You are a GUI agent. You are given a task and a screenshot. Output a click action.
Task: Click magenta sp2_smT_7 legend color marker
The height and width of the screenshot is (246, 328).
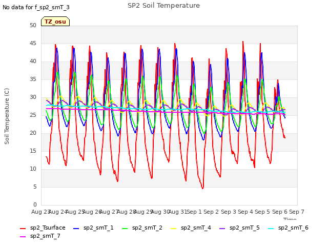(23, 237)
